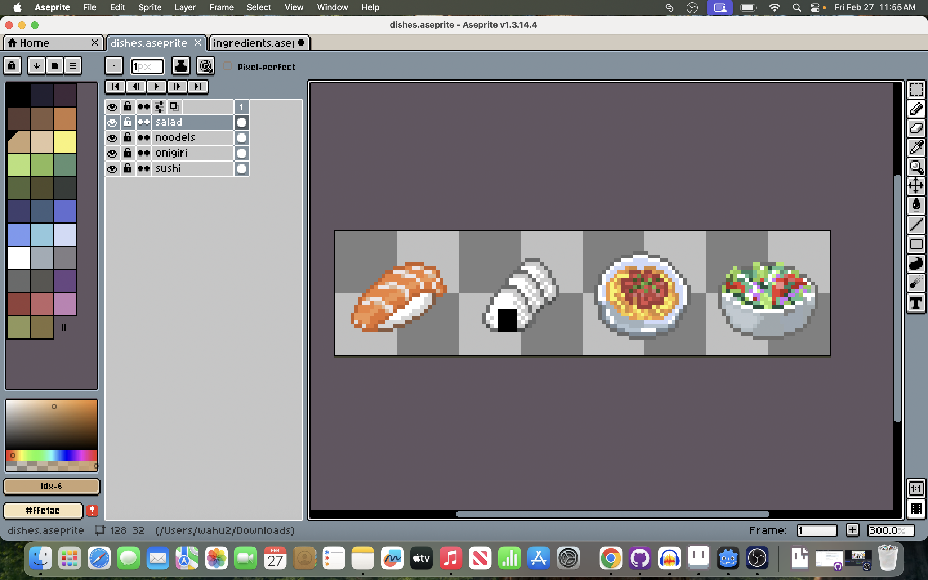Choose the Blur tool

tap(916, 283)
